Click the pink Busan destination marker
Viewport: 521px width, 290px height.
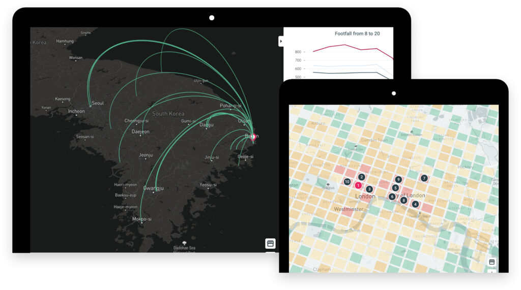pos(254,136)
